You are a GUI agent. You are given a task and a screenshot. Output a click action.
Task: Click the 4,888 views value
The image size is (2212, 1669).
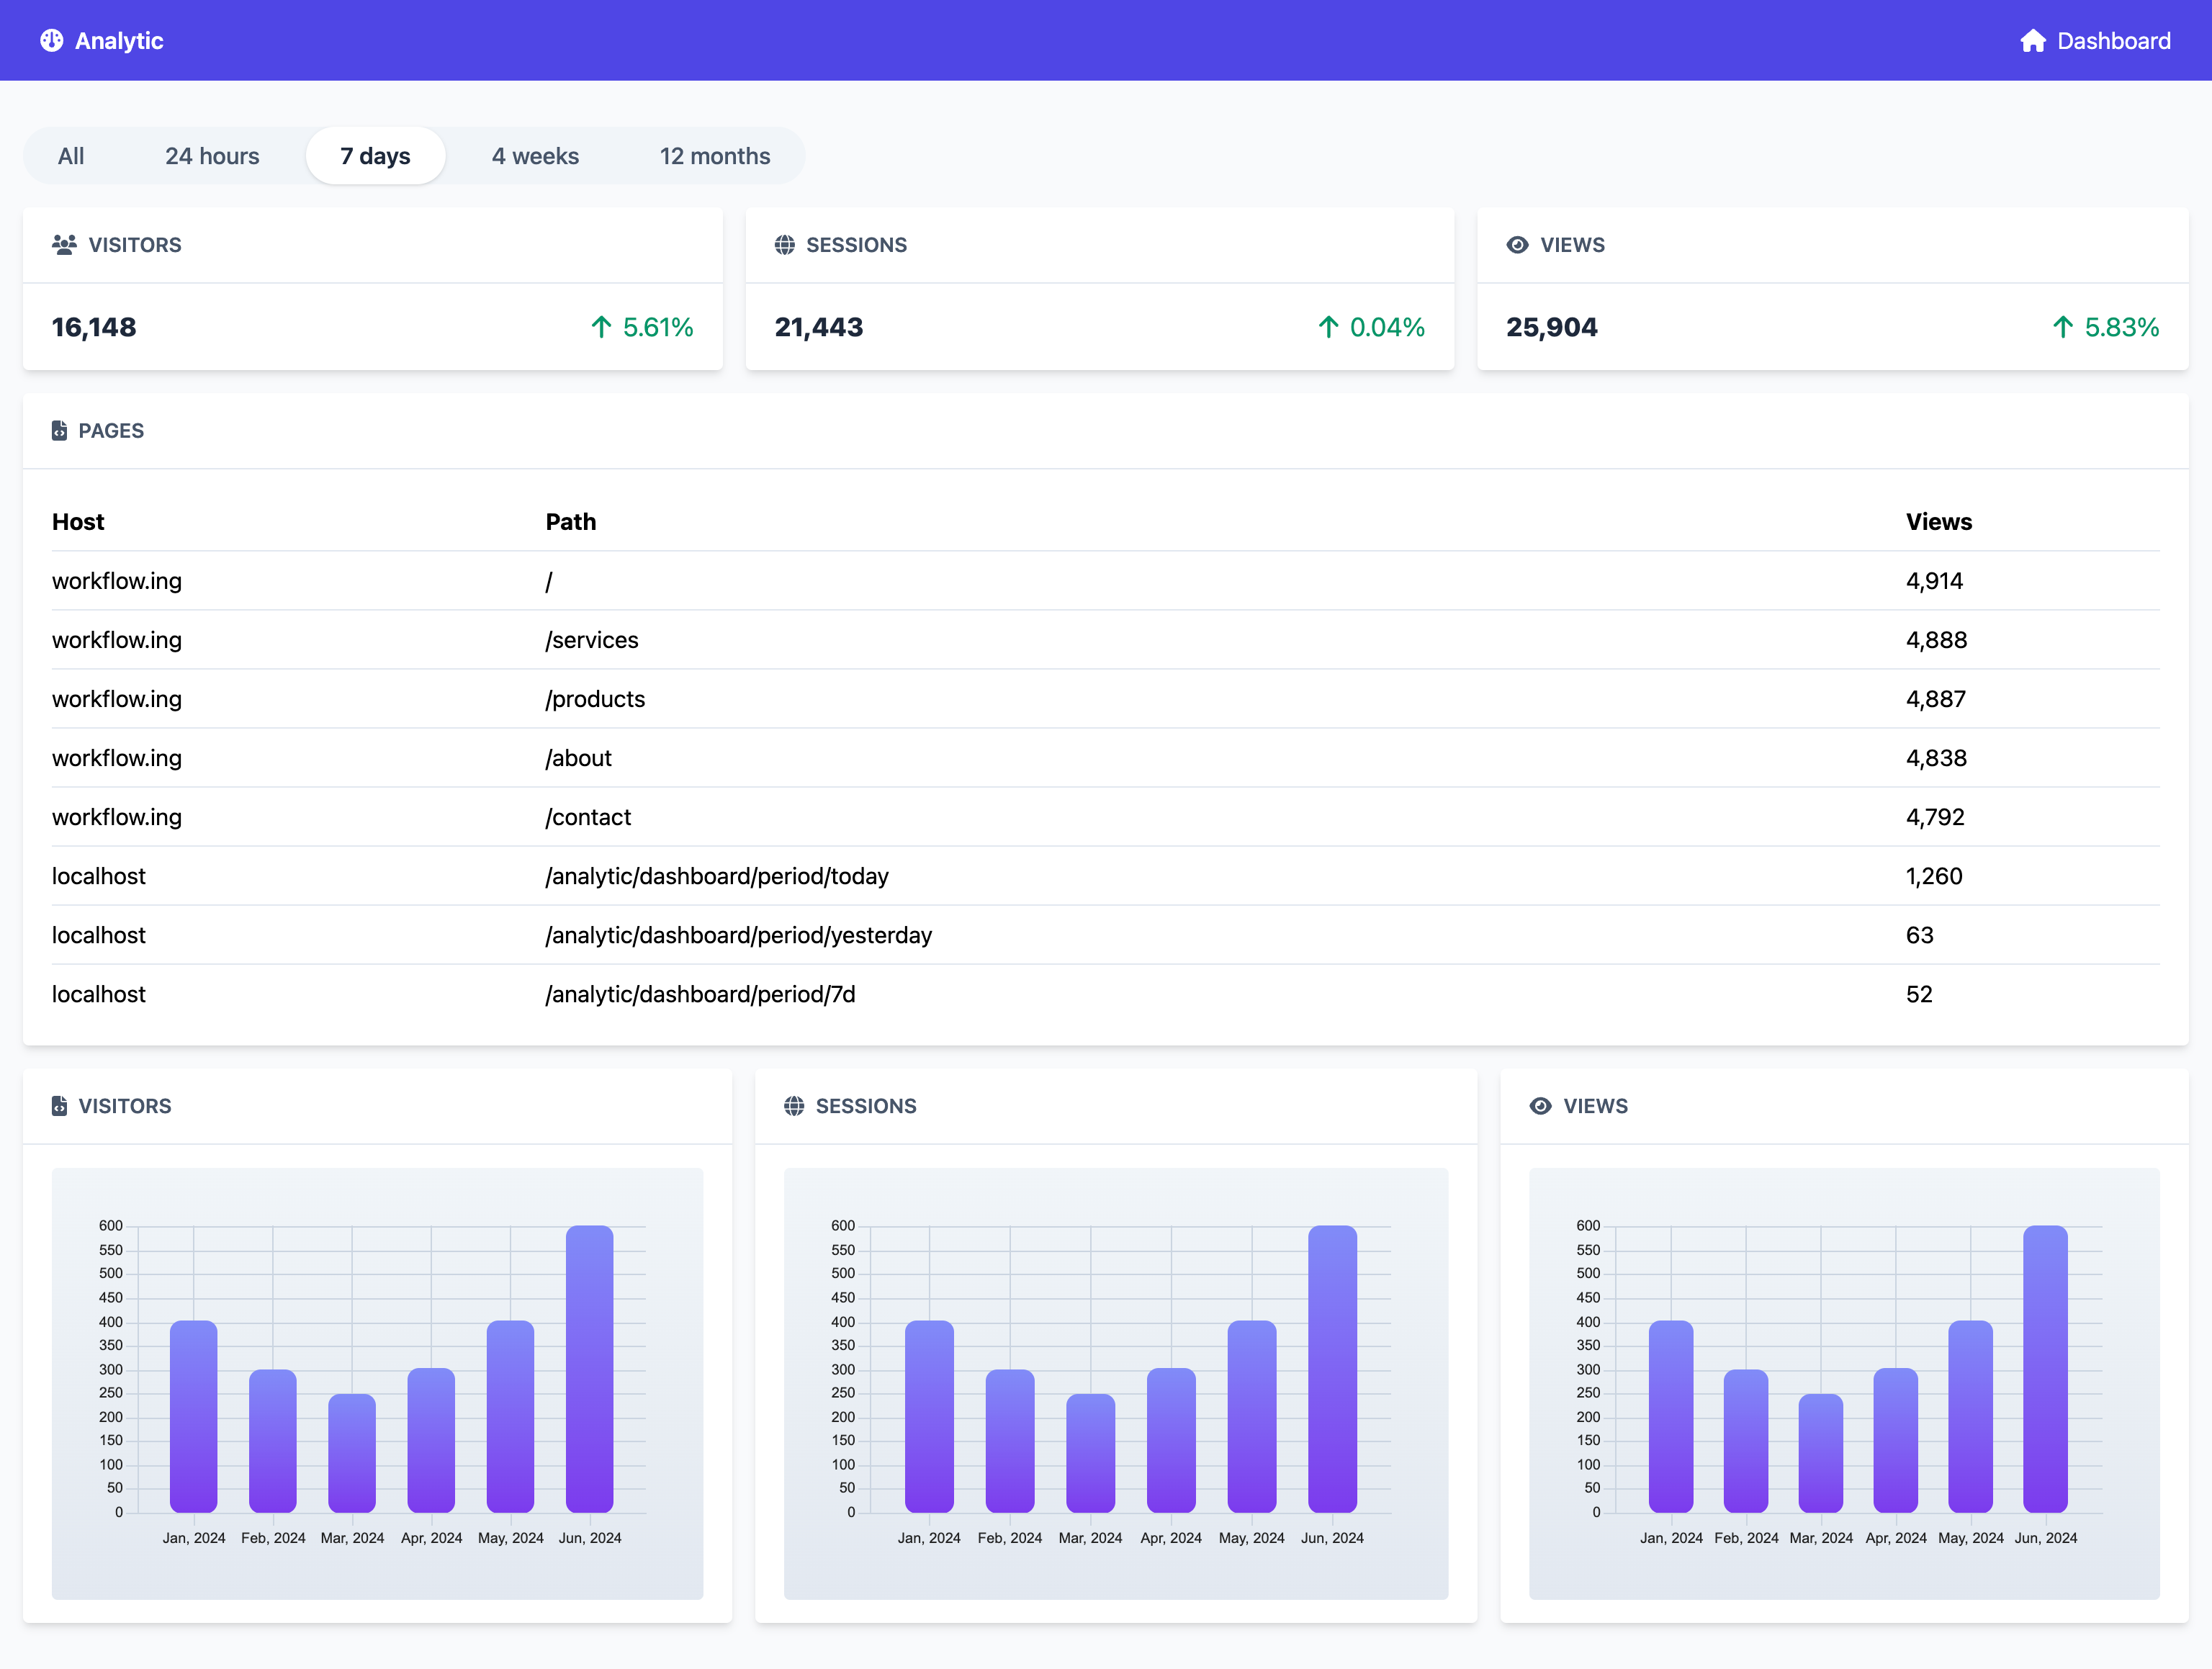(x=1937, y=640)
